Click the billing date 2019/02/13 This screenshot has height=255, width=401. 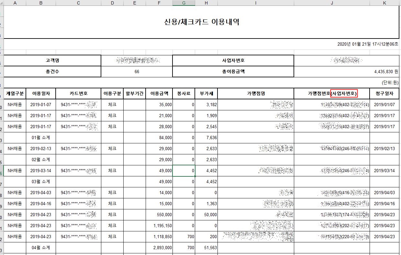[x=384, y=149]
